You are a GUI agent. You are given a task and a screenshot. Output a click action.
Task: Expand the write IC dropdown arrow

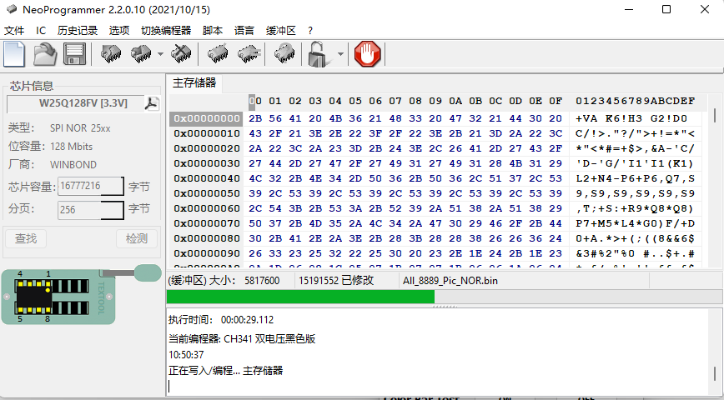160,55
